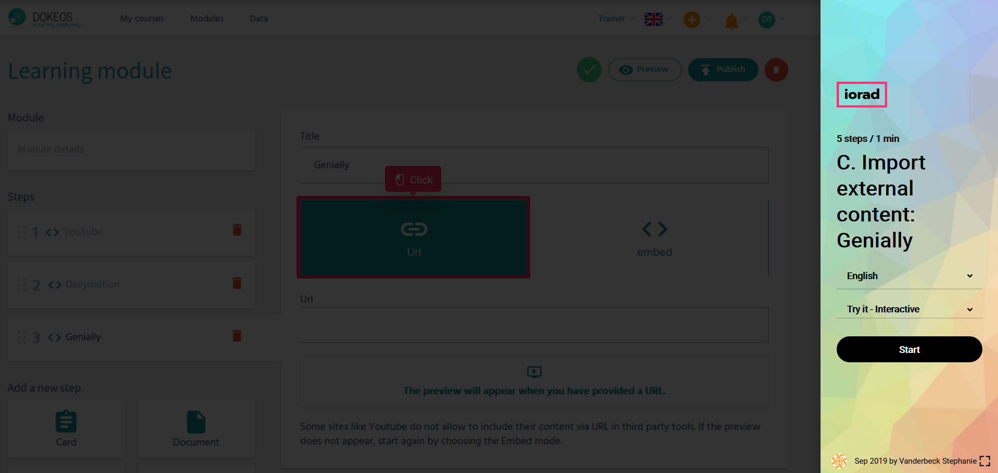Open the Trainer role dropdown
Image resolution: width=998 pixels, height=473 pixels.
coord(615,19)
